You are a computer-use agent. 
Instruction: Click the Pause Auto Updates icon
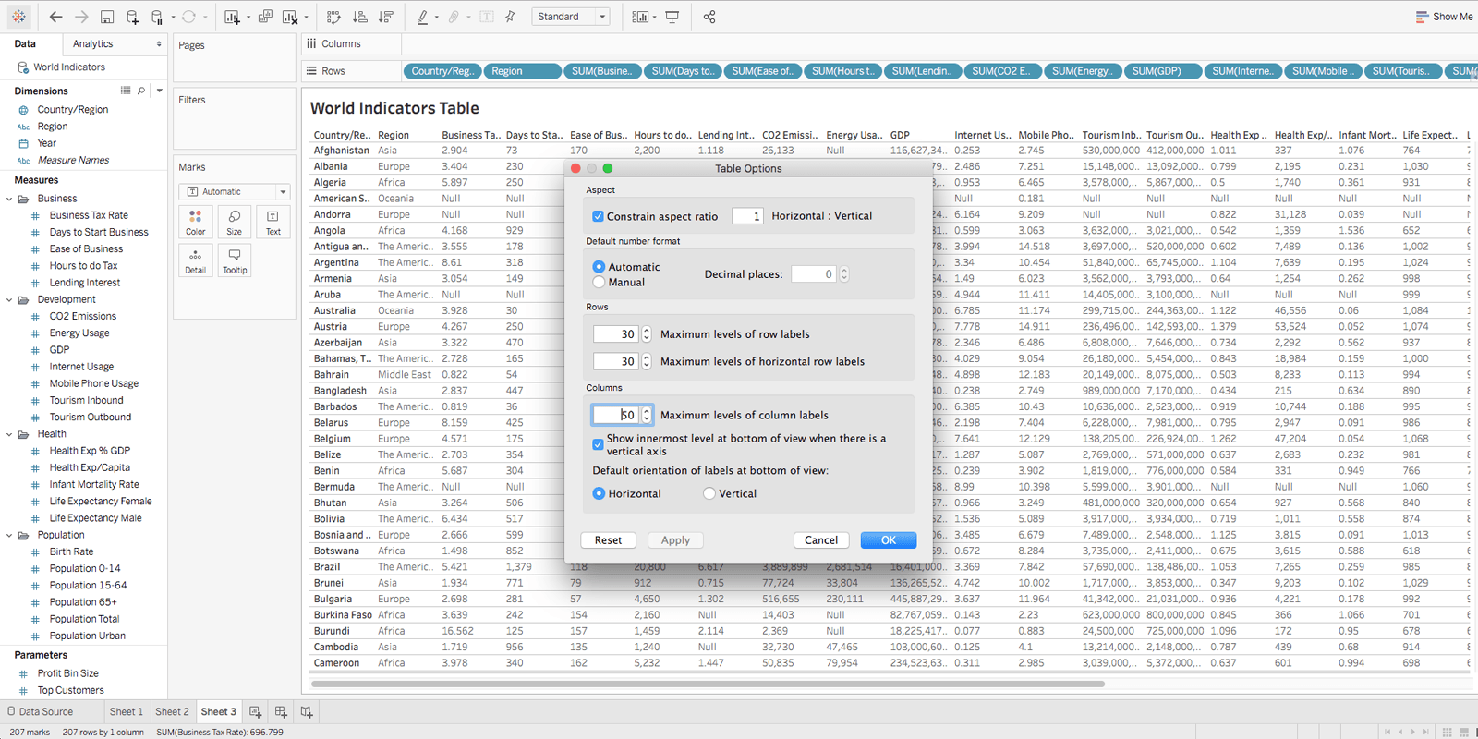coord(158,17)
